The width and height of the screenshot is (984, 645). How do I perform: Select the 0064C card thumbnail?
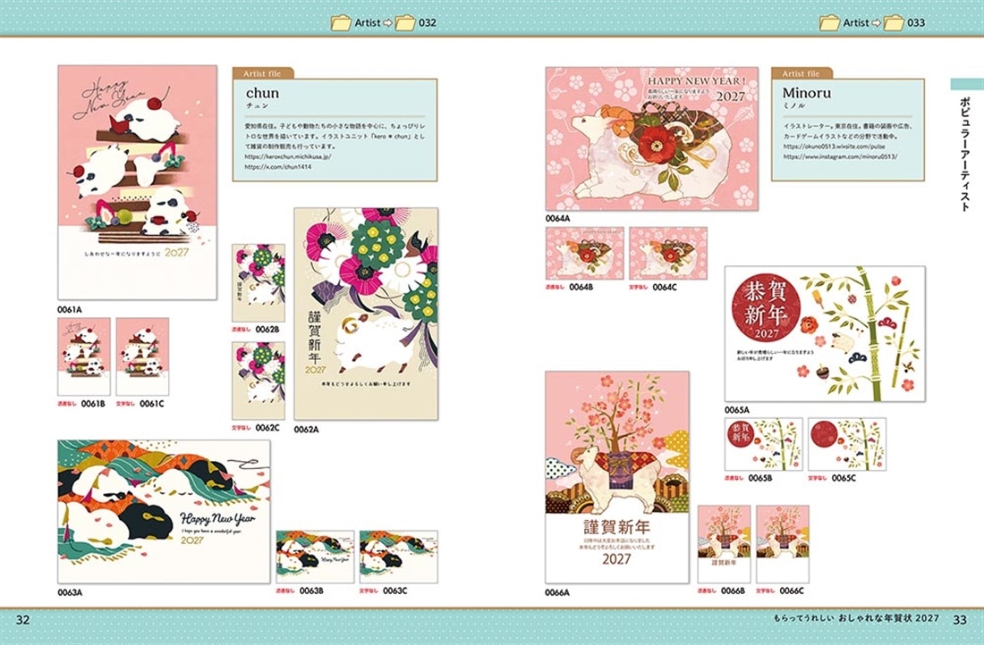coord(668,253)
